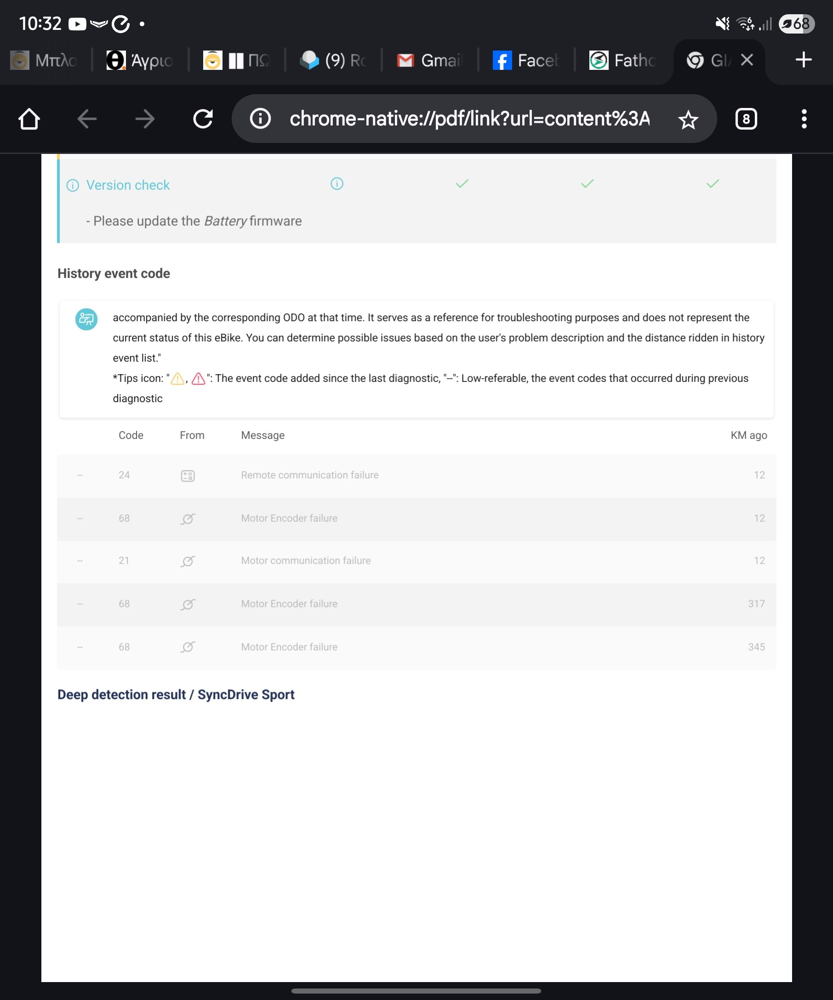Bookmark page with the star icon
Screen dimensions: 833x1000
[688, 119]
